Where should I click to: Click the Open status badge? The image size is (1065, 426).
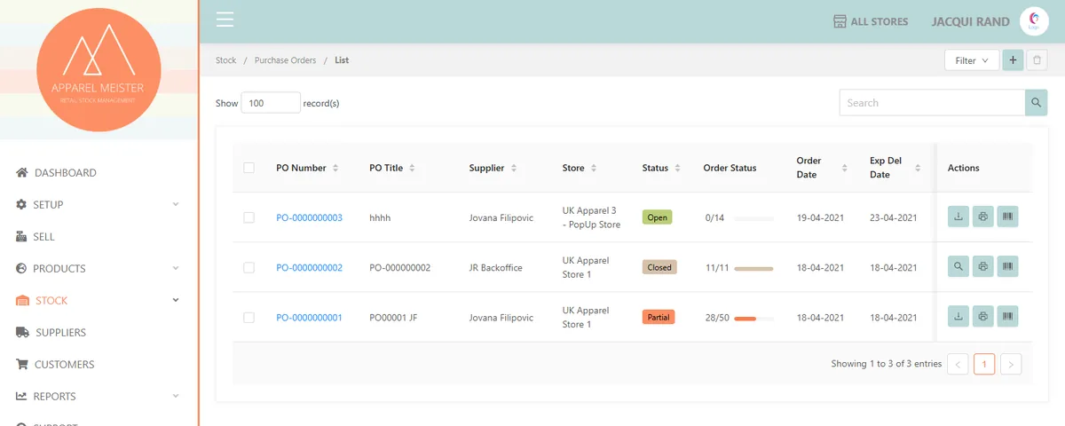tap(658, 217)
